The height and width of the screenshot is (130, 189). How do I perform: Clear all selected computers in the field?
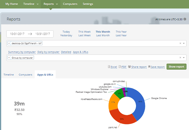click(x=180, y=43)
